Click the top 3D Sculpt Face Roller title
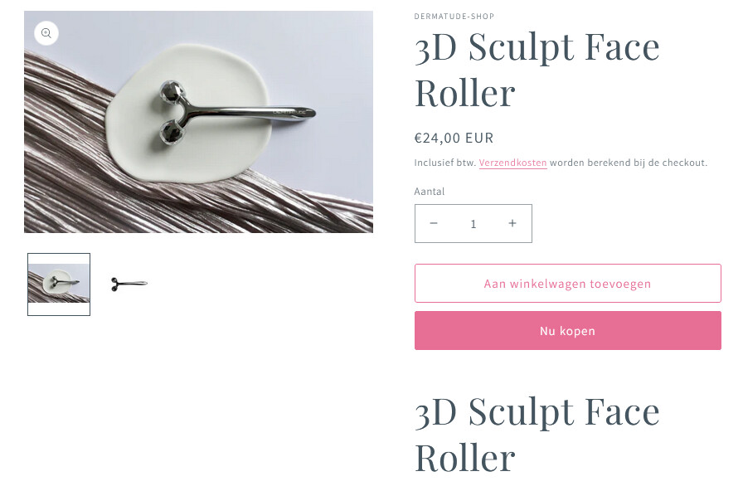The width and height of the screenshot is (743, 491). [x=537, y=69]
